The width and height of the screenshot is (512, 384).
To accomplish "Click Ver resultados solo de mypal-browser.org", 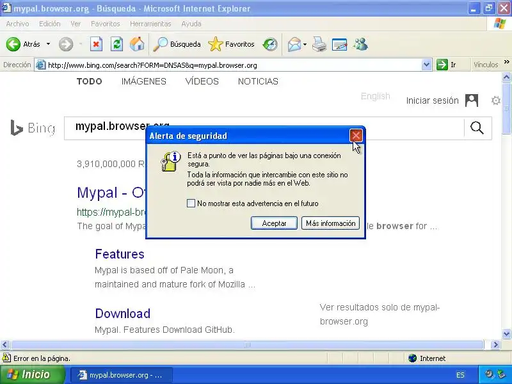I will tap(380, 314).
